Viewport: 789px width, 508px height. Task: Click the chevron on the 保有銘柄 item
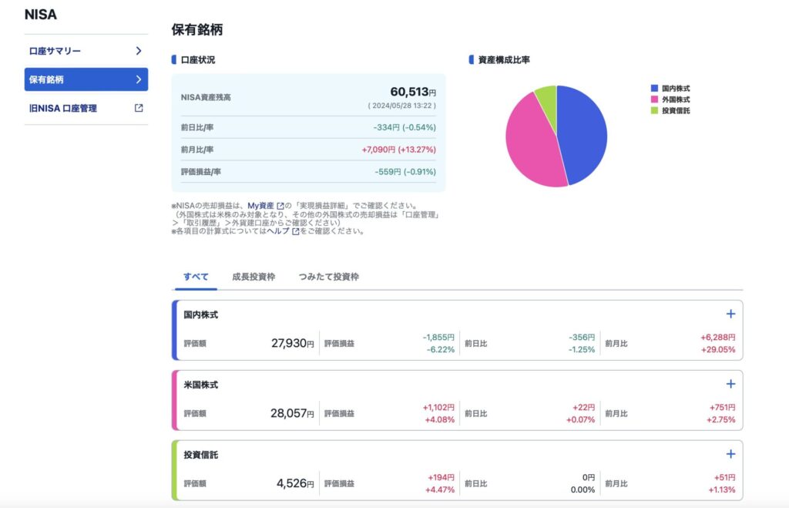coord(139,79)
